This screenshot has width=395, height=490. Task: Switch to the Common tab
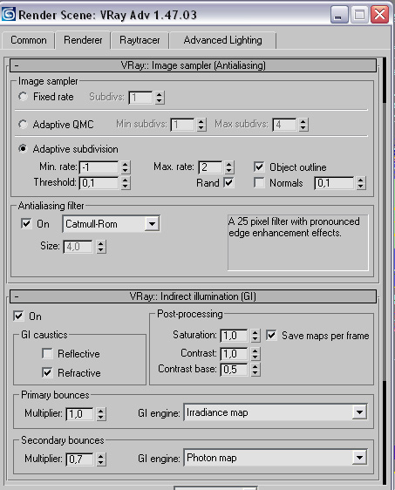tap(29, 40)
